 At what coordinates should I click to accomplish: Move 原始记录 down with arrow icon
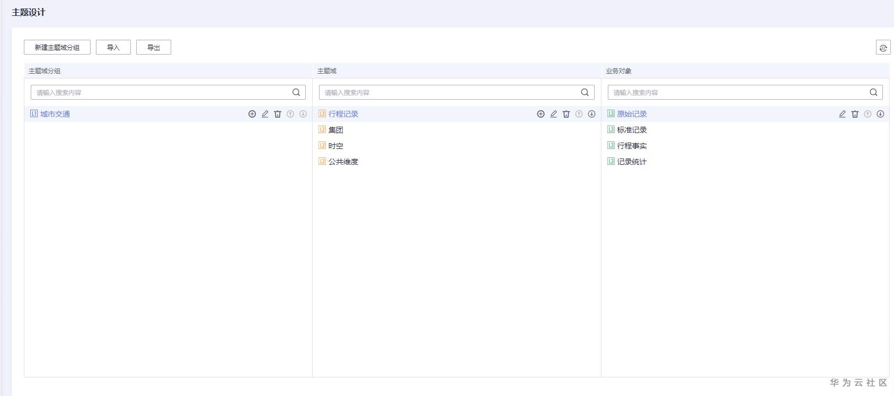click(x=880, y=114)
